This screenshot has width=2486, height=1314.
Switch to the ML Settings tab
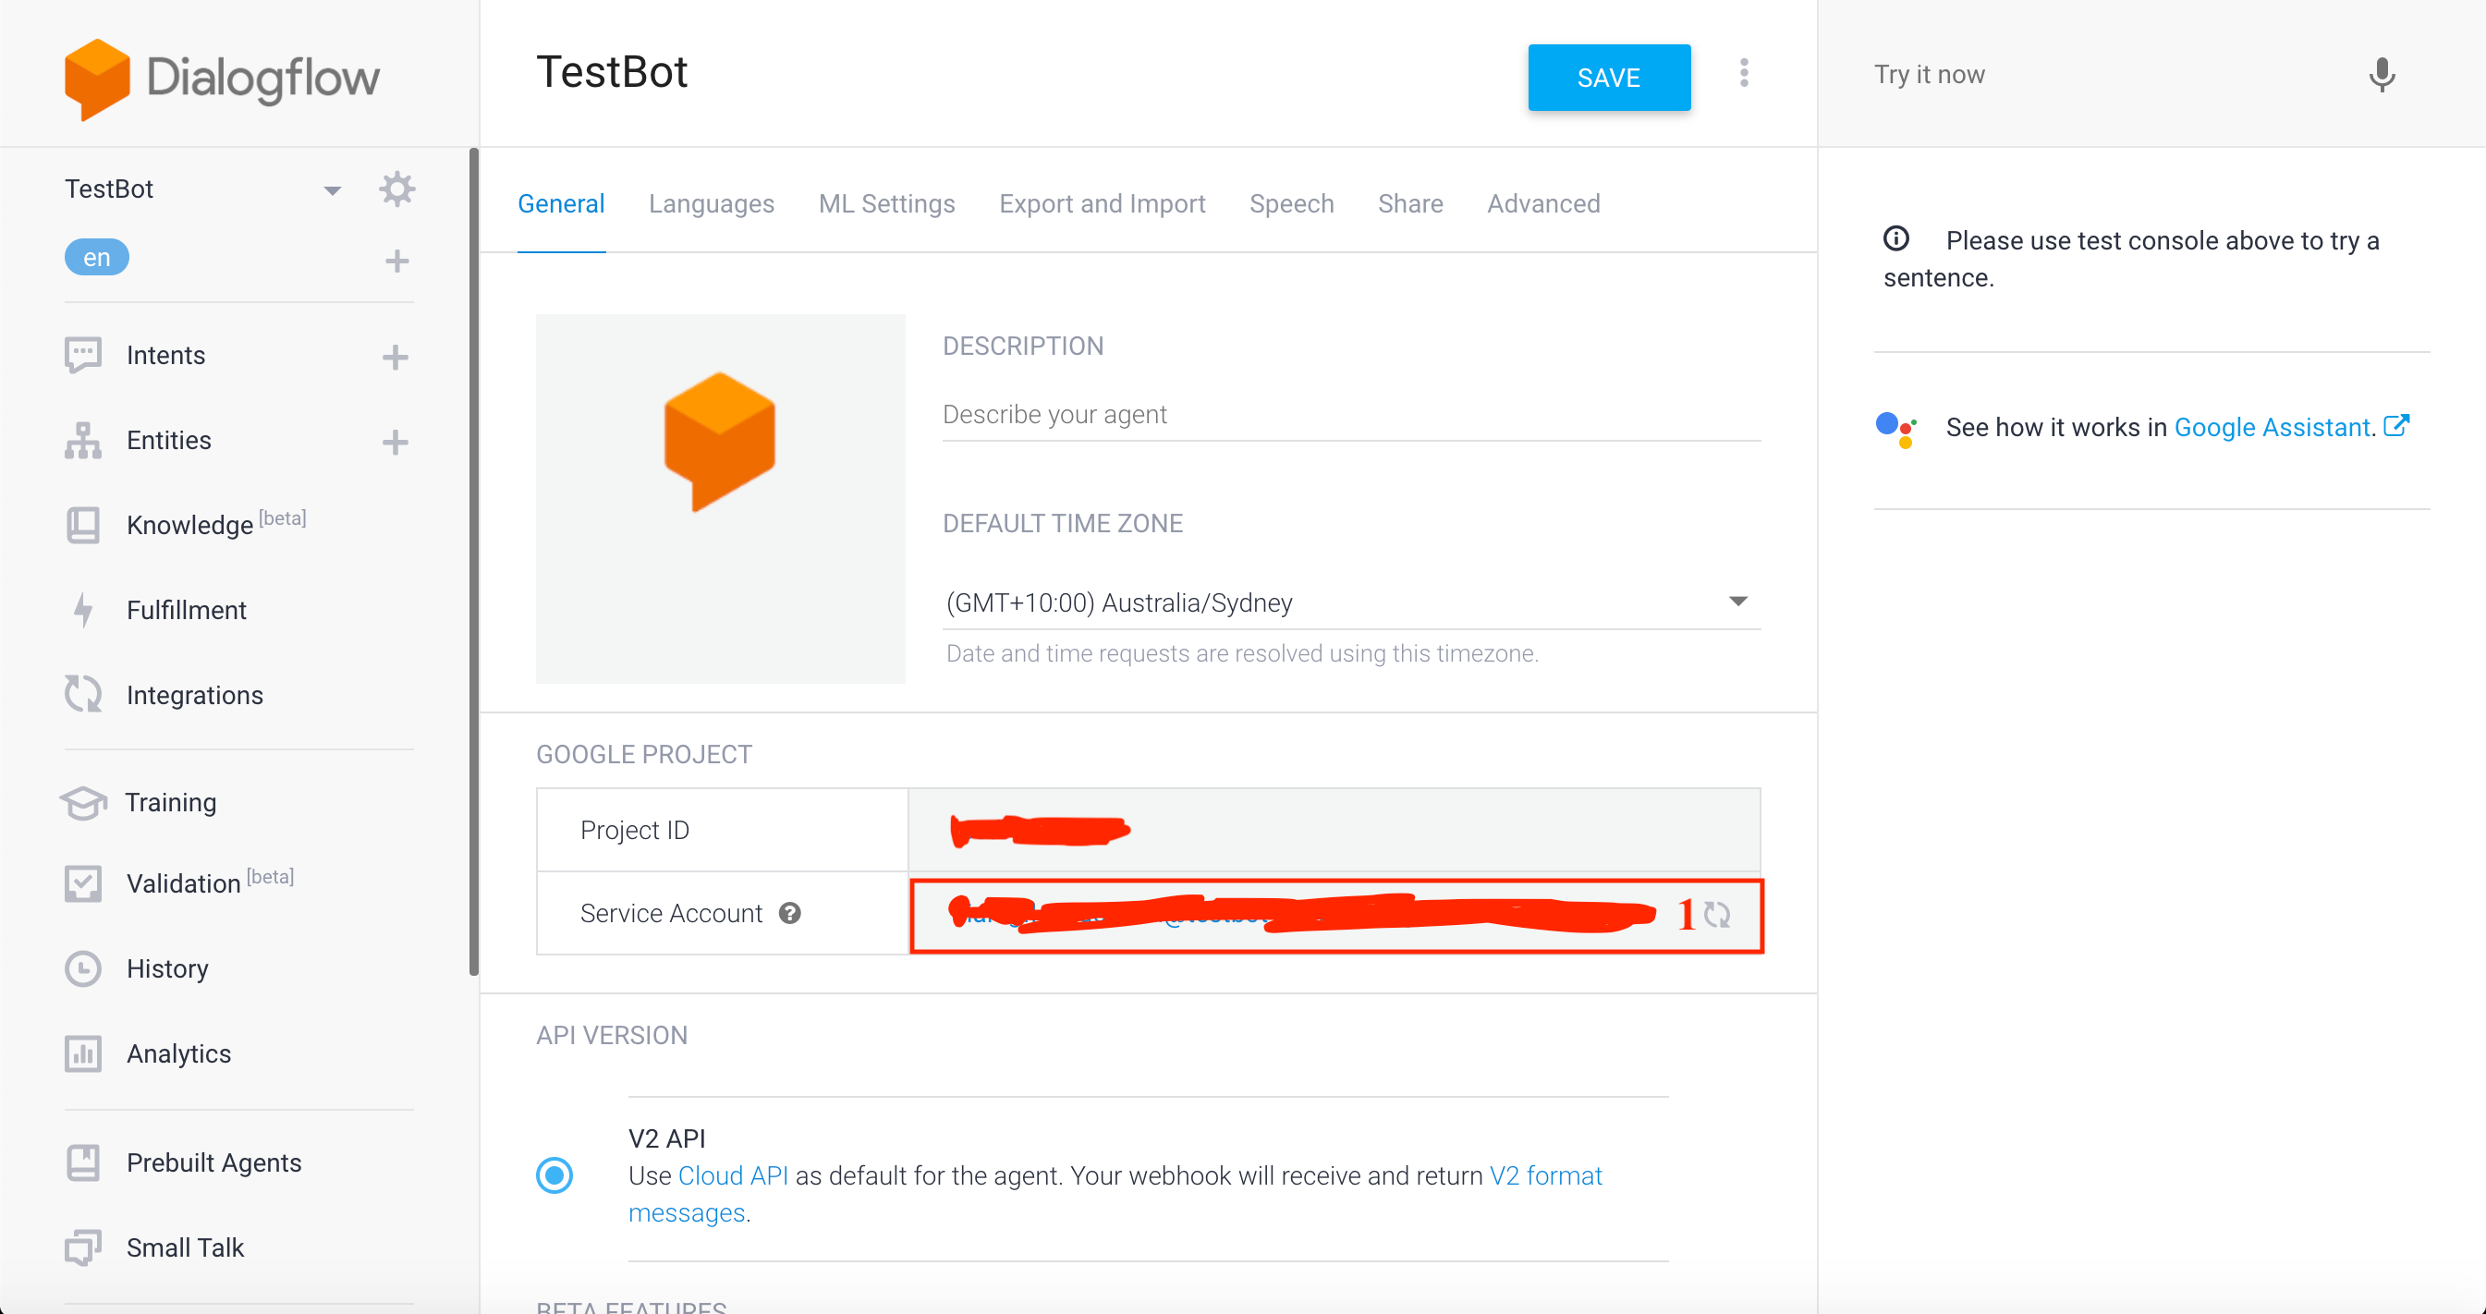coord(886,203)
